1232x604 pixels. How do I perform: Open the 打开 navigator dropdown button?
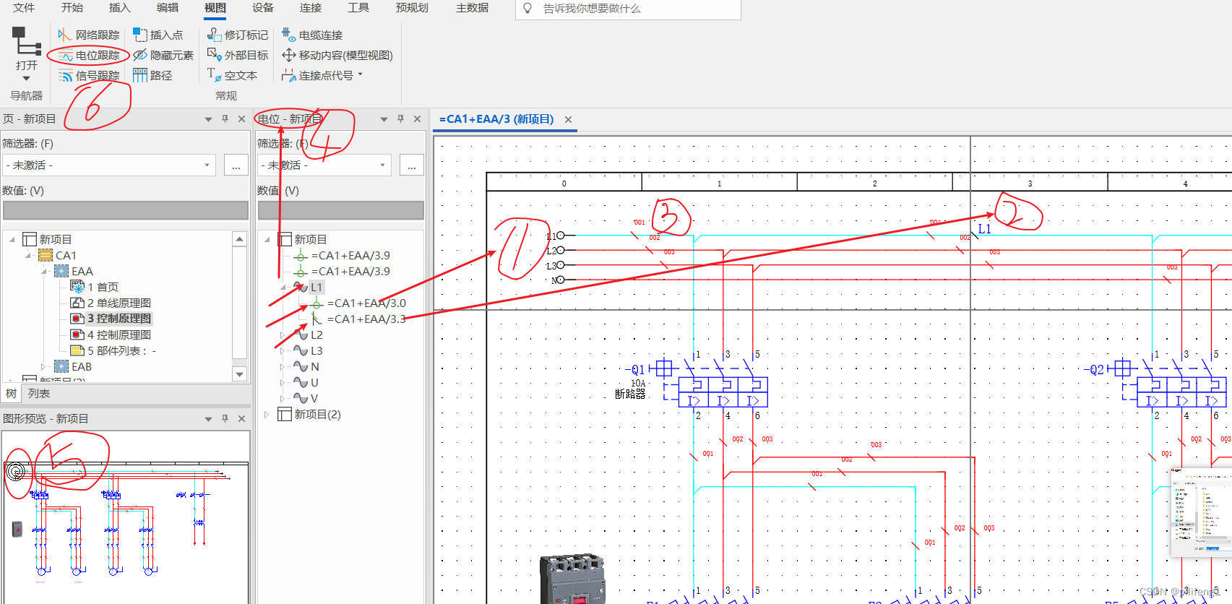[27, 78]
